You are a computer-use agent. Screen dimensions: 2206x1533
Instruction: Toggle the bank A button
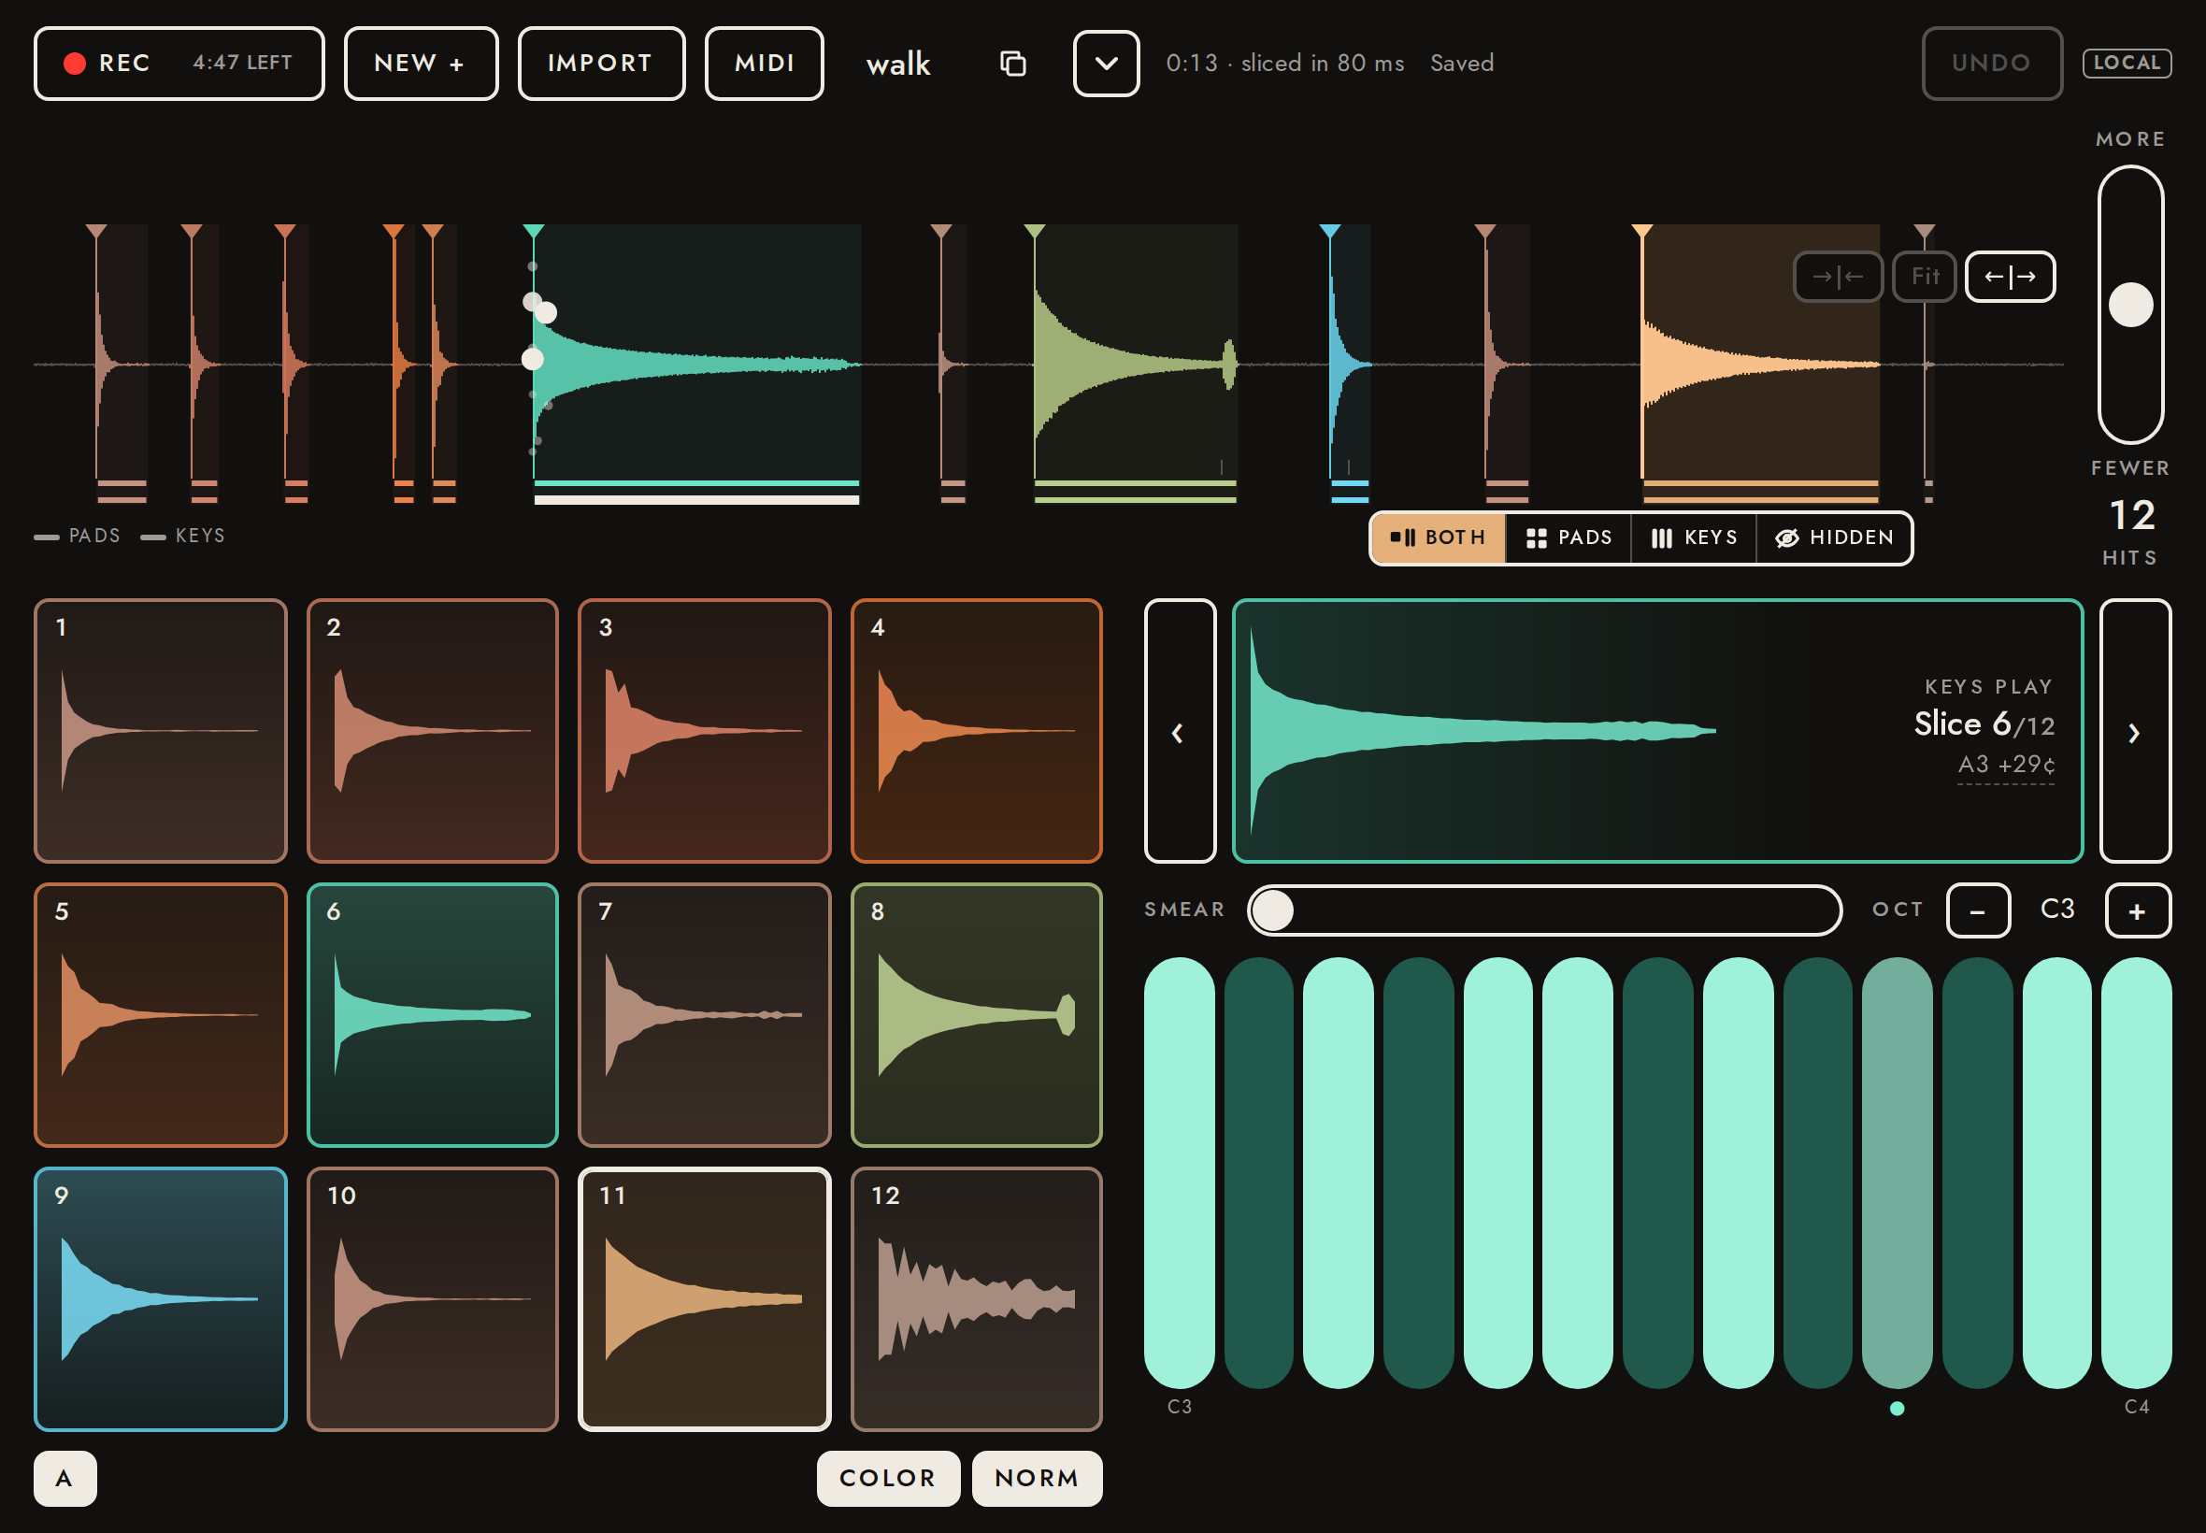click(64, 1477)
